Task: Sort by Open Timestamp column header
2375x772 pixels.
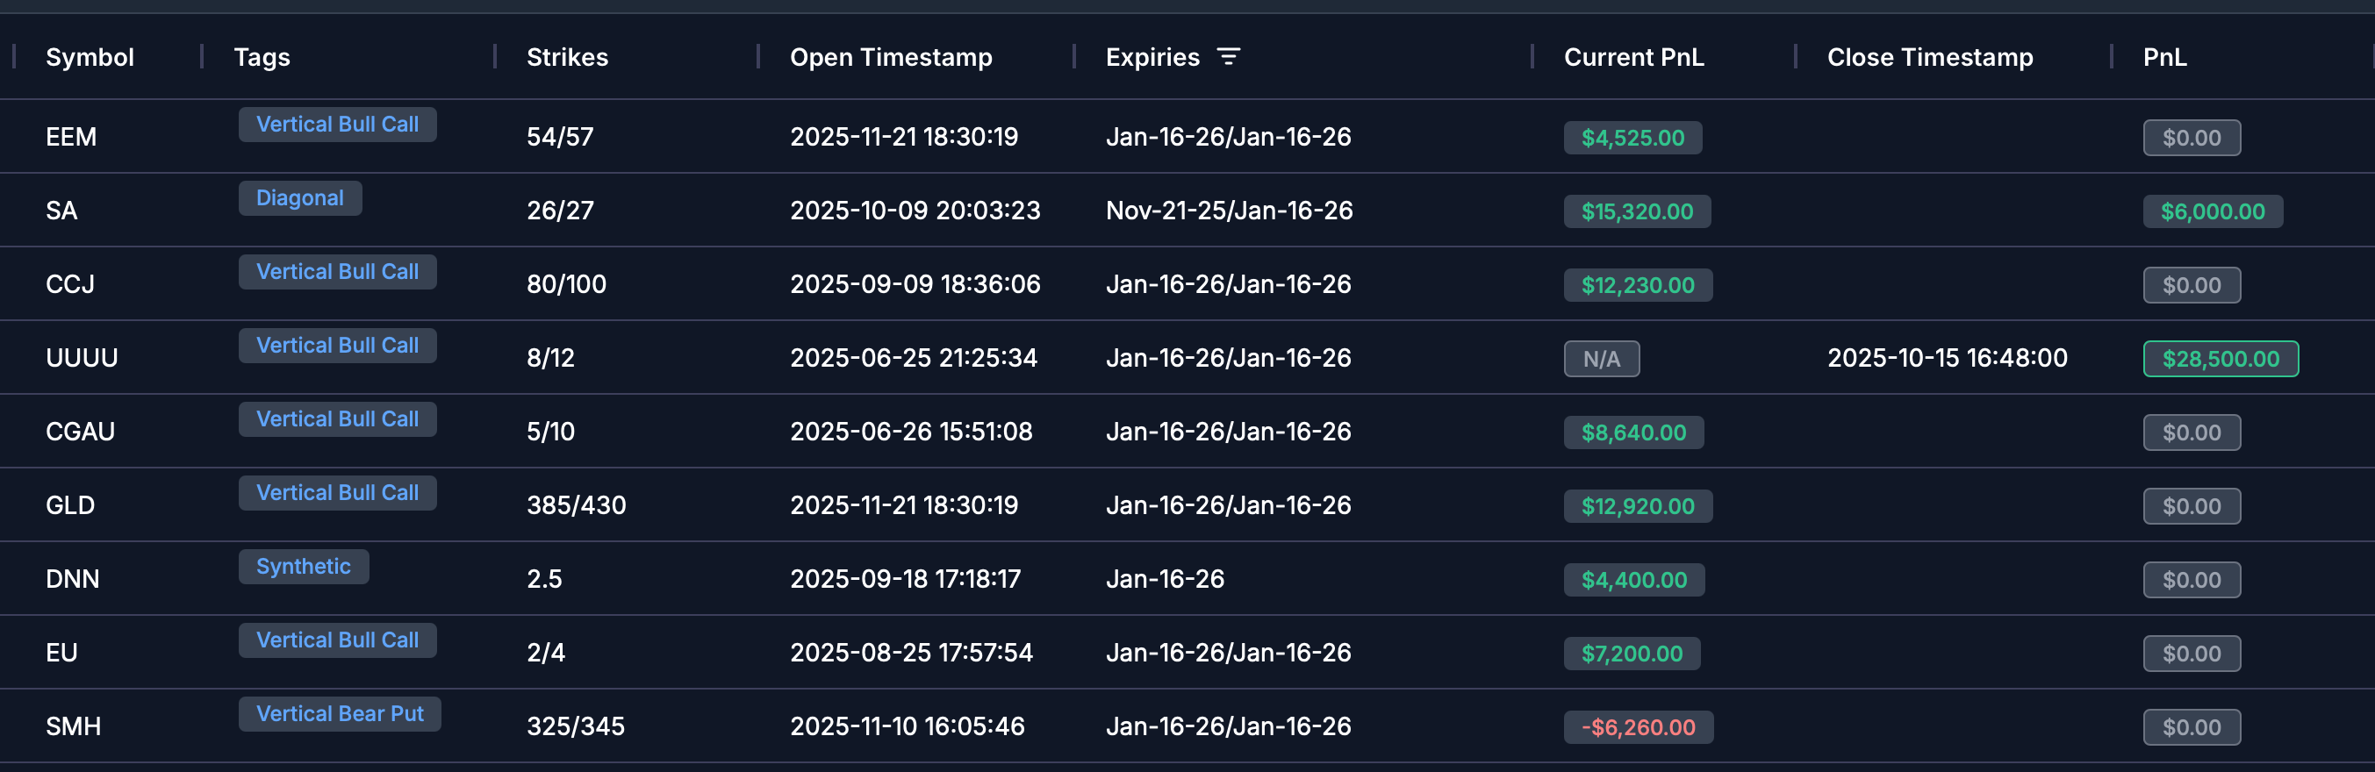Action: click(891, 57)
